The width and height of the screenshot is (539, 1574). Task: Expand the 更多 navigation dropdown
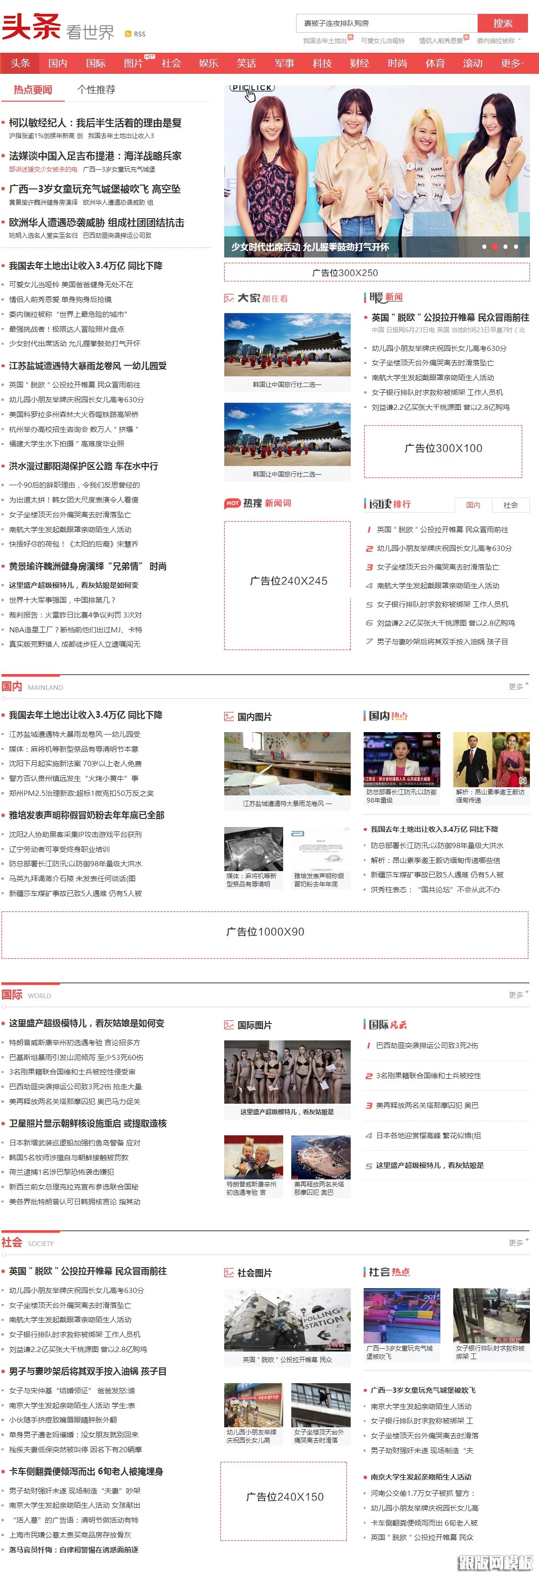coord(513,63)
